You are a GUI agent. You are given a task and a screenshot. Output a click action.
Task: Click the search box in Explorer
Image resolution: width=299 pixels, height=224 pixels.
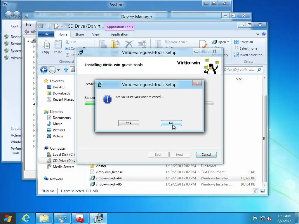243,70
